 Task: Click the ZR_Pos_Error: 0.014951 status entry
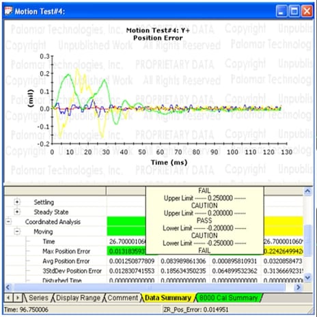pos(196,309)
